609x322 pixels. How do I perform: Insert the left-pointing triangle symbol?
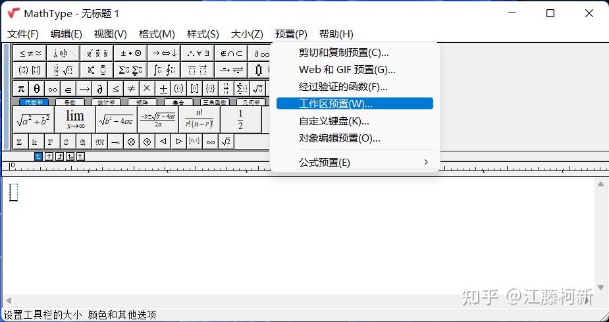[163, 142]
